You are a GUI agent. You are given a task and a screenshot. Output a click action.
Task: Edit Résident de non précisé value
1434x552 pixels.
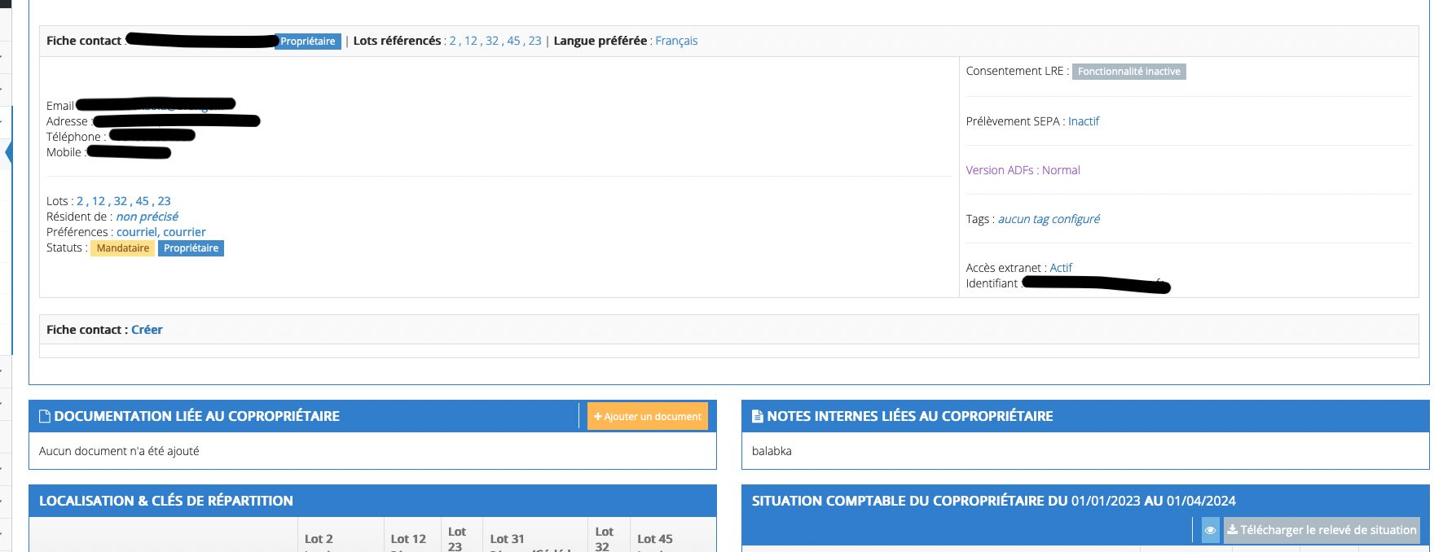147,217
